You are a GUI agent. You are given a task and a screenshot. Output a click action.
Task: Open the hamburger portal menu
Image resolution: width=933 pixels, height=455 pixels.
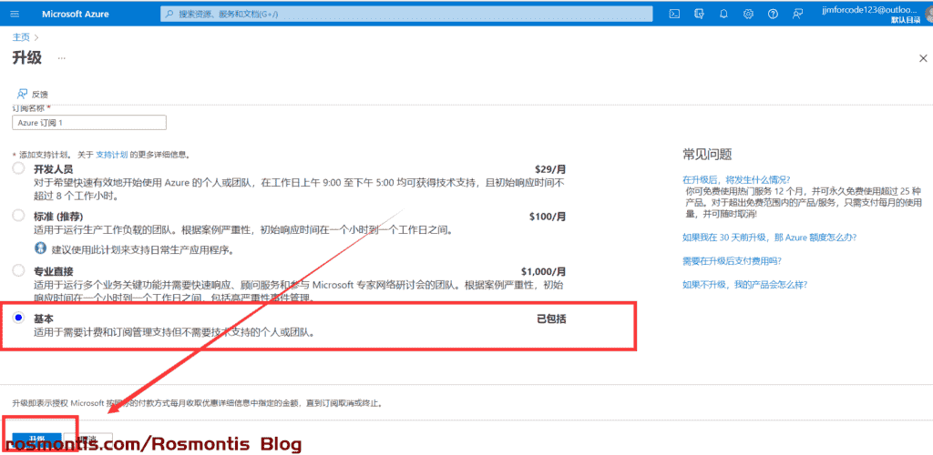pyautogui.click(x=15, y=14)
